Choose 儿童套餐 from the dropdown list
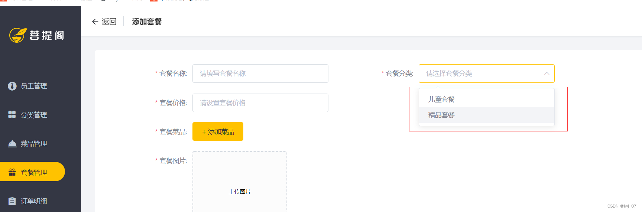642x212 pixels. (487, 100)
